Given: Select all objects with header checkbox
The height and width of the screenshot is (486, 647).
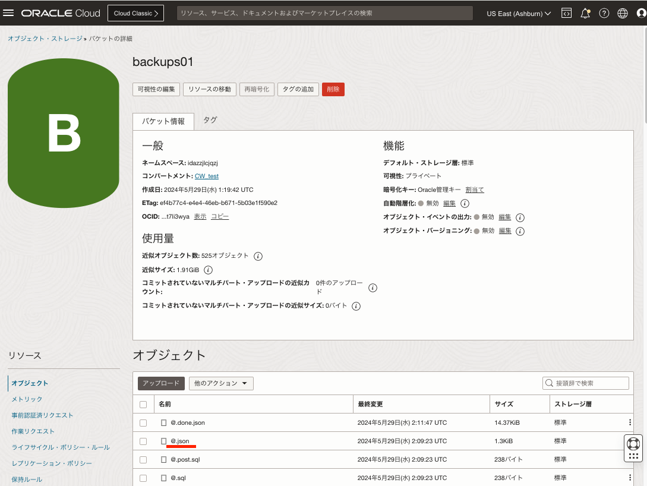Looking at the screenshot, I should point(143,405).
